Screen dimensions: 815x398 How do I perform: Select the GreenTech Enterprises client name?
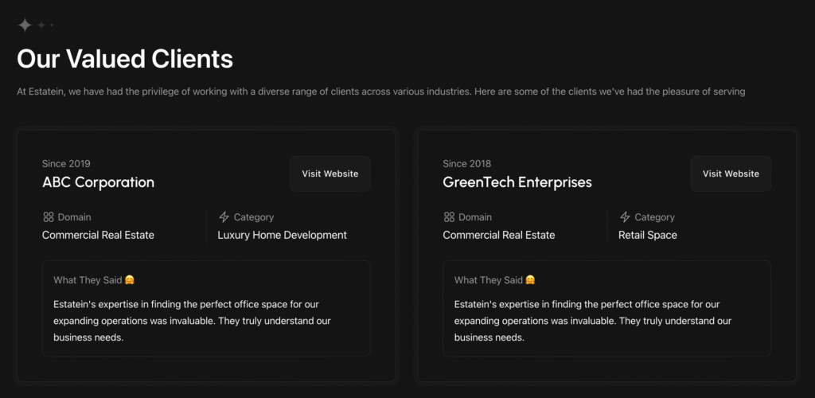coord(517,182)
